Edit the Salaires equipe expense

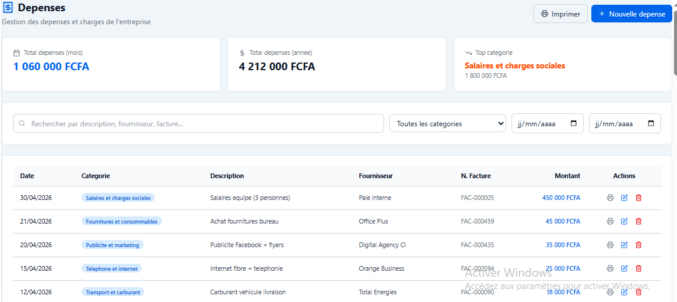[624, 198]
